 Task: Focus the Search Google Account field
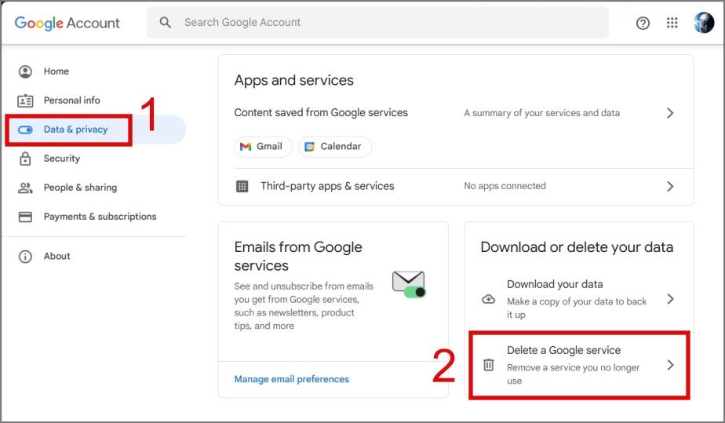tap(377, 22)
